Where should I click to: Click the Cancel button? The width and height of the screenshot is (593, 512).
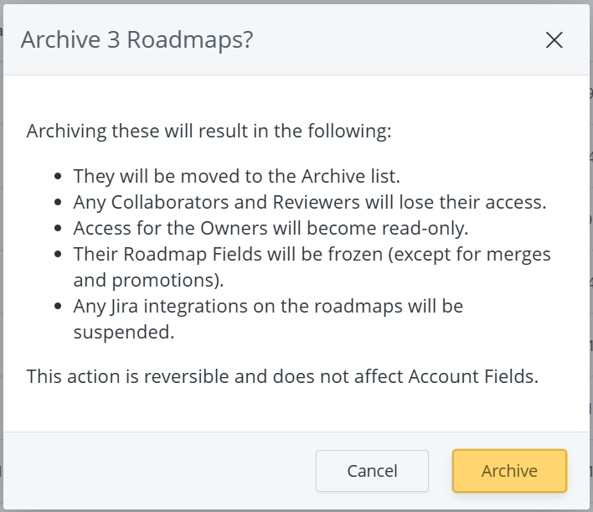tap(372, 471)
